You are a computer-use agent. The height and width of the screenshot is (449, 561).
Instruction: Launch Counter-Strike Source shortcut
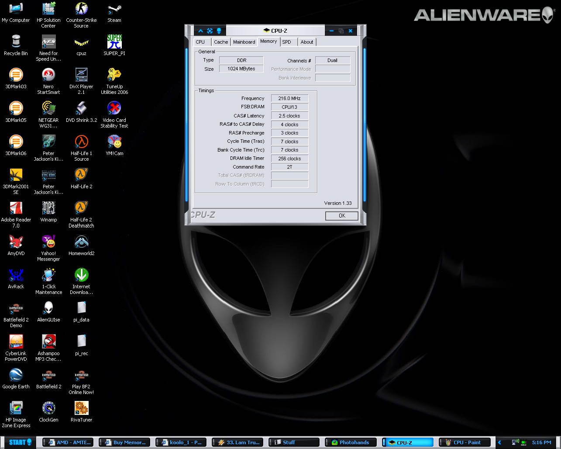tap(81, 15)
